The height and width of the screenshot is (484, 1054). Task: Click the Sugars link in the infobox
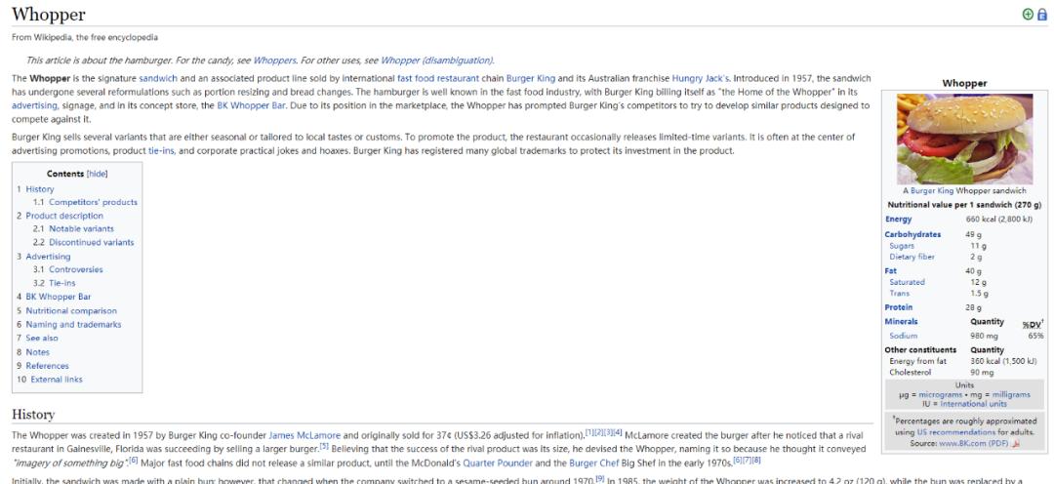[902, 246]
